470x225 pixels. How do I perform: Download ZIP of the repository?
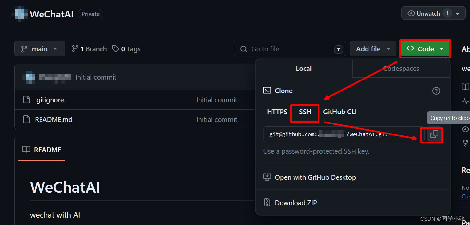[295, 203]
